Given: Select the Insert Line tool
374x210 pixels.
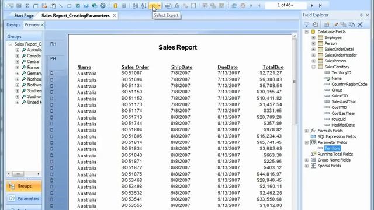Looking at the screenshot, I should (x=61, y=5).
